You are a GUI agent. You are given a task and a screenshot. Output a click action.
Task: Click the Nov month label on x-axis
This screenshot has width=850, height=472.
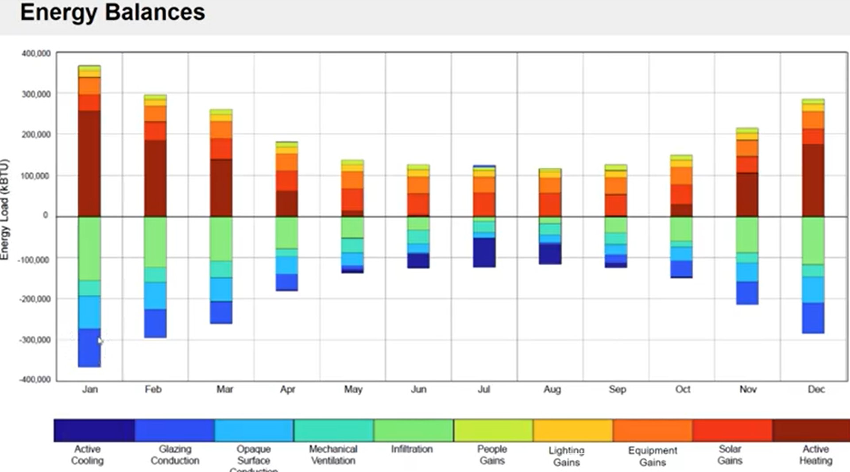click(748, 390)
